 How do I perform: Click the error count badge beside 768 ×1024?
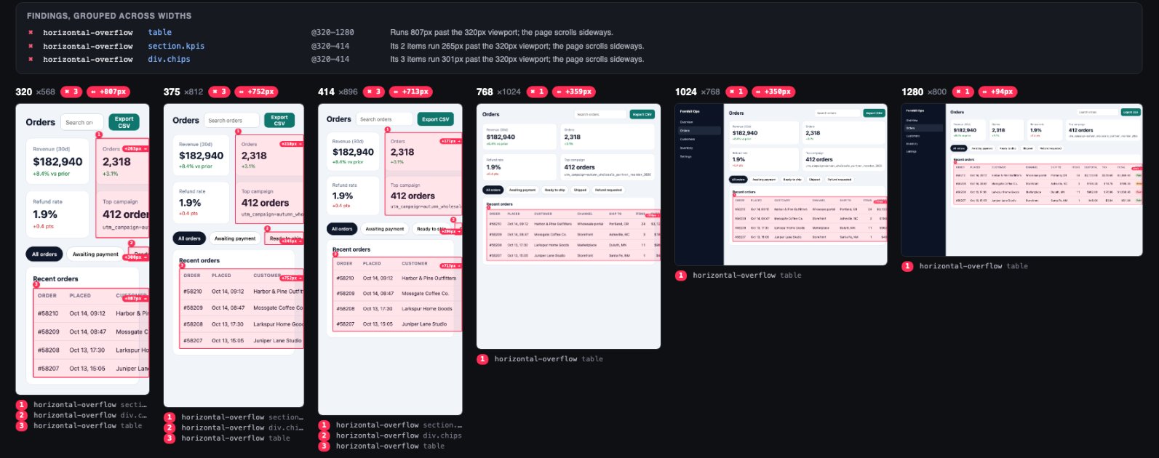(537, 92)
